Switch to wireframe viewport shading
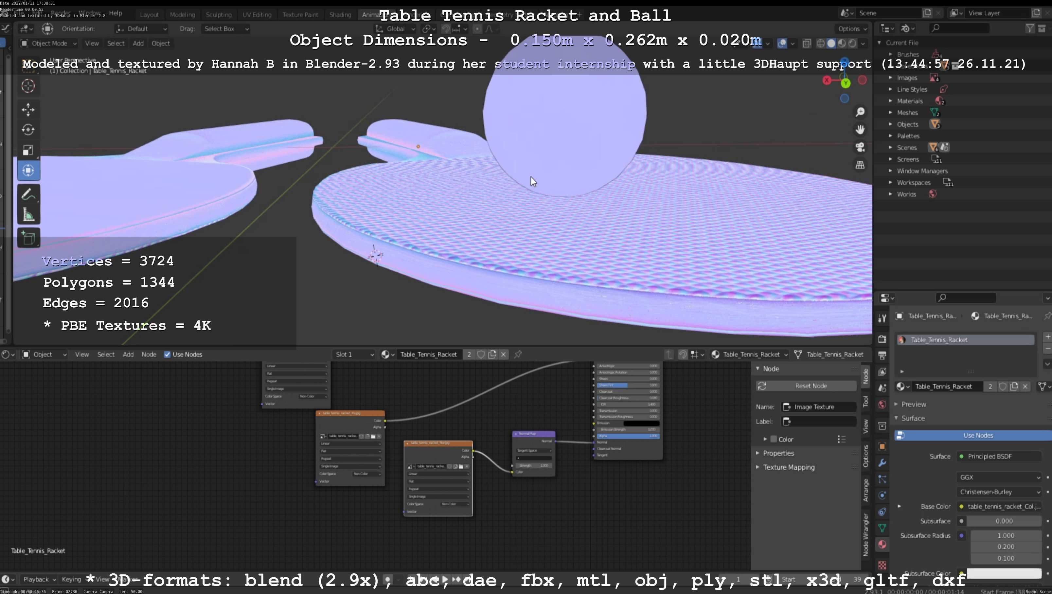Image resolution: width=1052 pixels, height=594 pixels. pos(820,43)
